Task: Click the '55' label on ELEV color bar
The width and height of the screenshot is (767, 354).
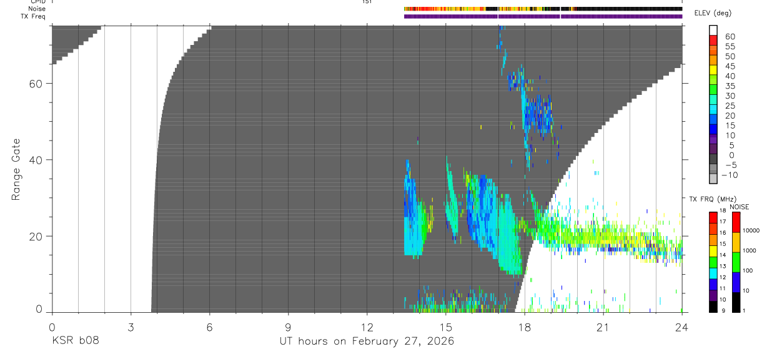Action: 730,47
